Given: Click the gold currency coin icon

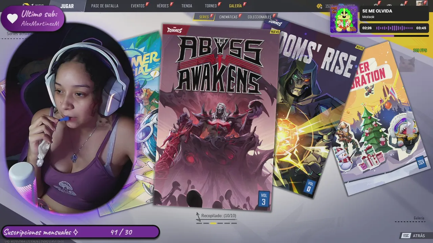Looking at the screenshot, I should pos(319,6).
